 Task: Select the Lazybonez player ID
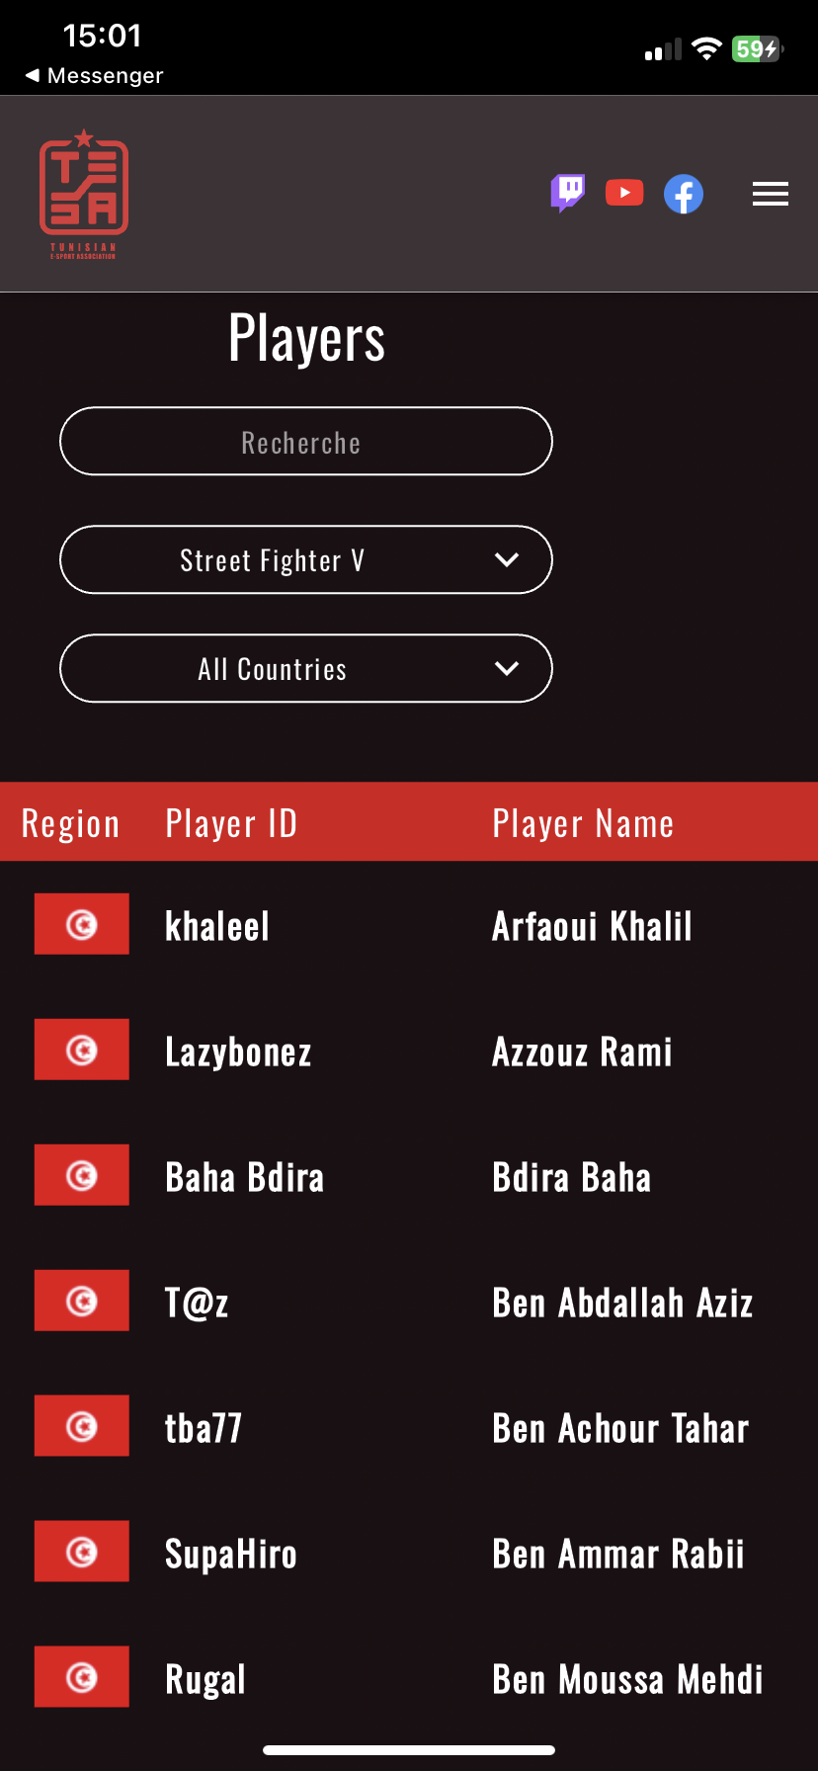[238, 1052]
